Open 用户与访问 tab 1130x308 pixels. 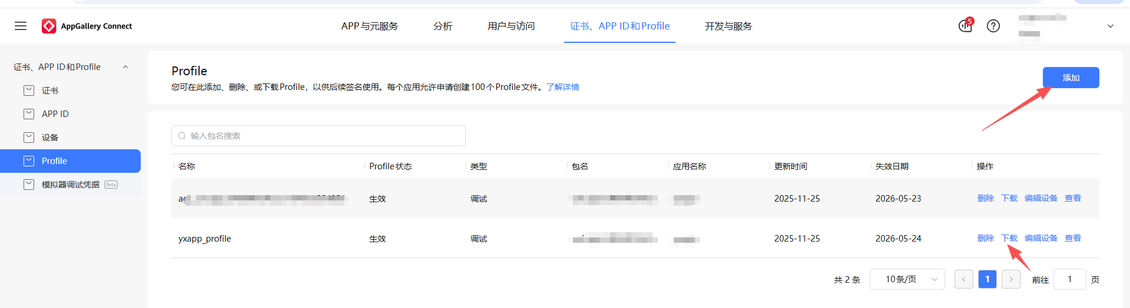[x=511, y=26]
